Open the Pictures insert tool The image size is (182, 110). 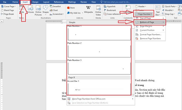[x=31, y=9]
